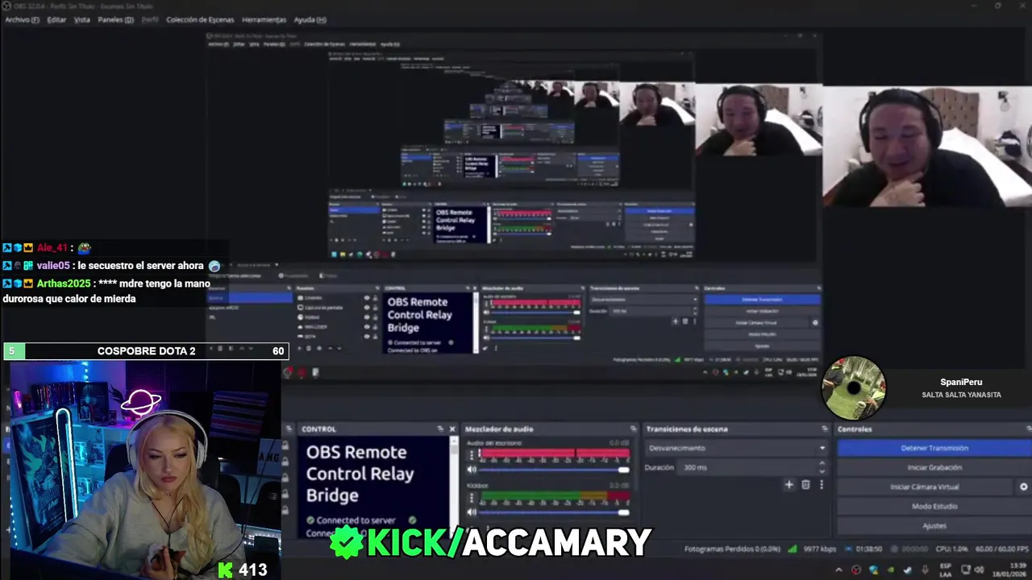
Task: Mute nested Audio del escritorio in preview
Action: point(486,311)
